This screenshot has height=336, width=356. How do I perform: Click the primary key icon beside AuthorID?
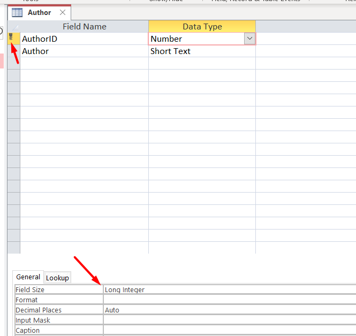[x=11, y=37]
